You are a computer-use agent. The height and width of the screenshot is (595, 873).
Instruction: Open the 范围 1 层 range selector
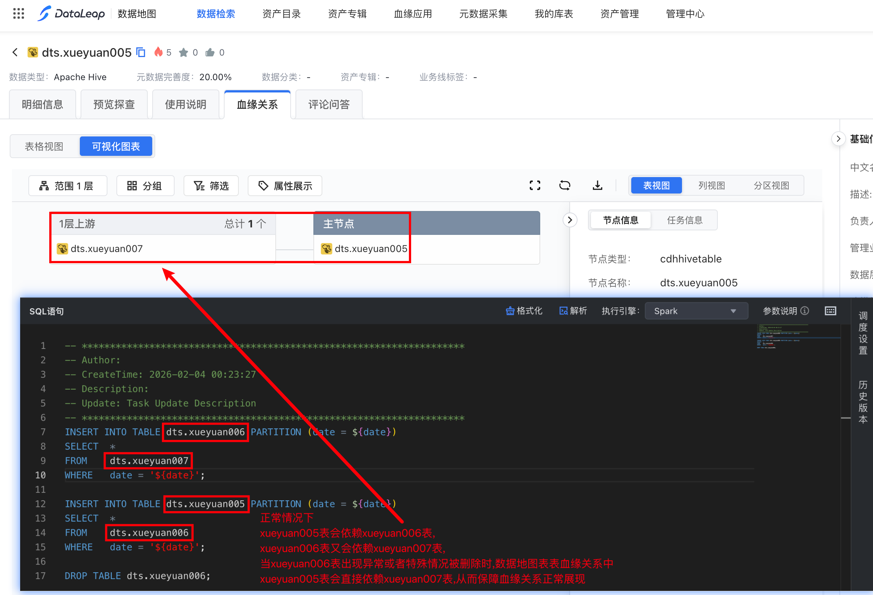pos(68,186)
